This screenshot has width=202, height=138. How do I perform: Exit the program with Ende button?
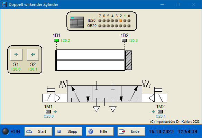click(131, 131)
